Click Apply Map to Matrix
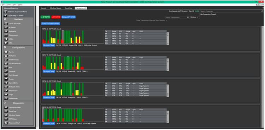Image resolution: width=265 pixels, height=130 pixels. pyautogui.click(x=16, y=15)
